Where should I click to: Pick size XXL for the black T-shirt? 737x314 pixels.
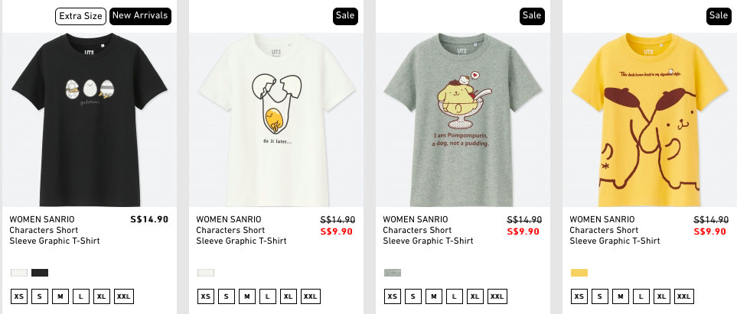[124, 296]
